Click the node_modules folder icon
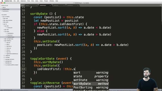The width and height of the screenshot is (162, 91). click(4, 20)
